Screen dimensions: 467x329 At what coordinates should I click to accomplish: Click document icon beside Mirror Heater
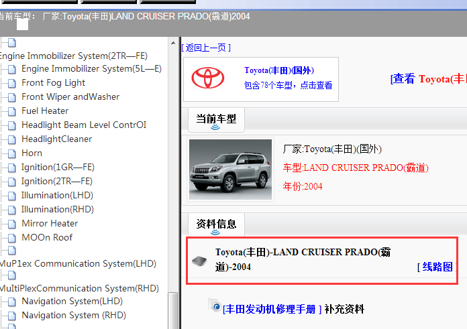(12, 224)
